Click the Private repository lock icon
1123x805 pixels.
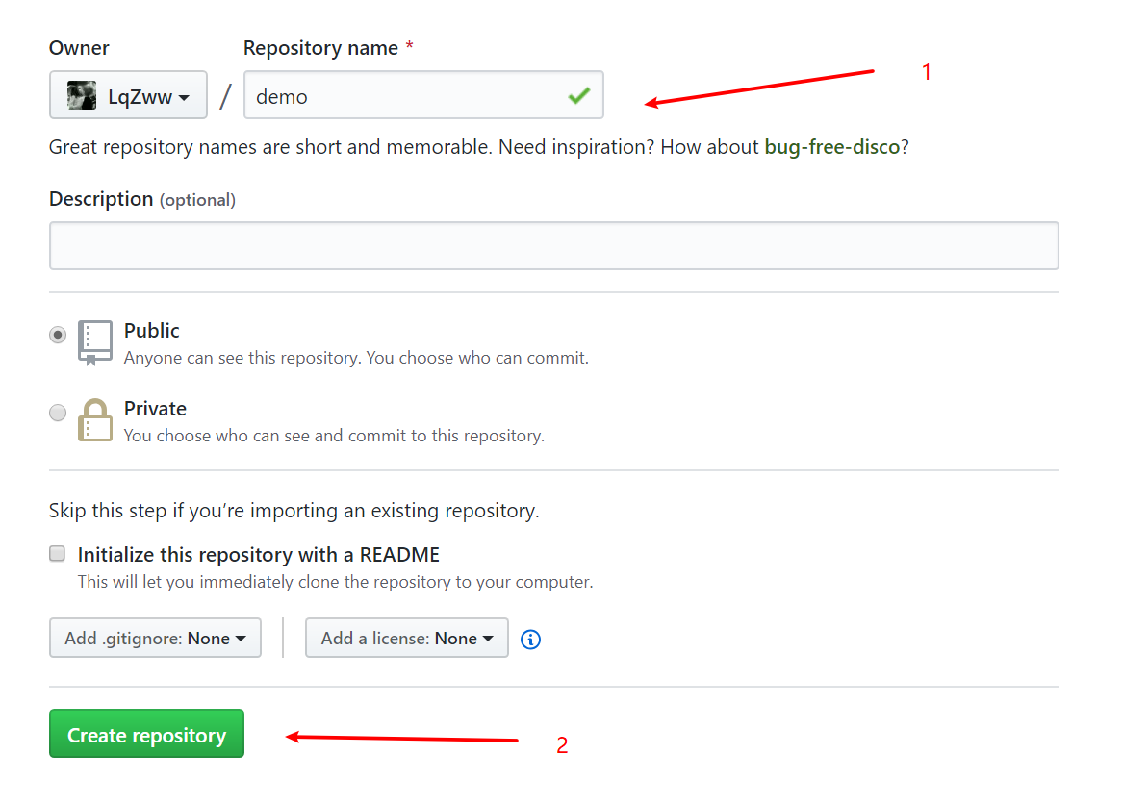[94, 420]
